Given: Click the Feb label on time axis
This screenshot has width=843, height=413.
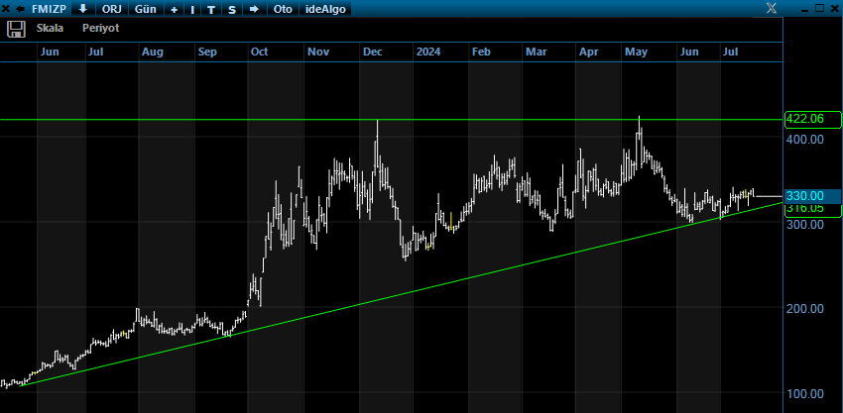Looking at the screenshot, I should click(x=481, y=52).
